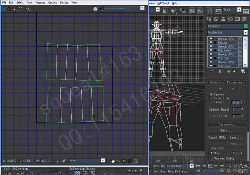Screen dimensions: 250x175
Task: Select the XY soft selection radio button
Action: pos(18,173)
